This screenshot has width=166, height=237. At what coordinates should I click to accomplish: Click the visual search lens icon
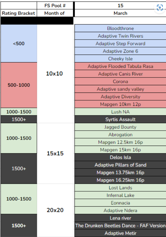160,8
